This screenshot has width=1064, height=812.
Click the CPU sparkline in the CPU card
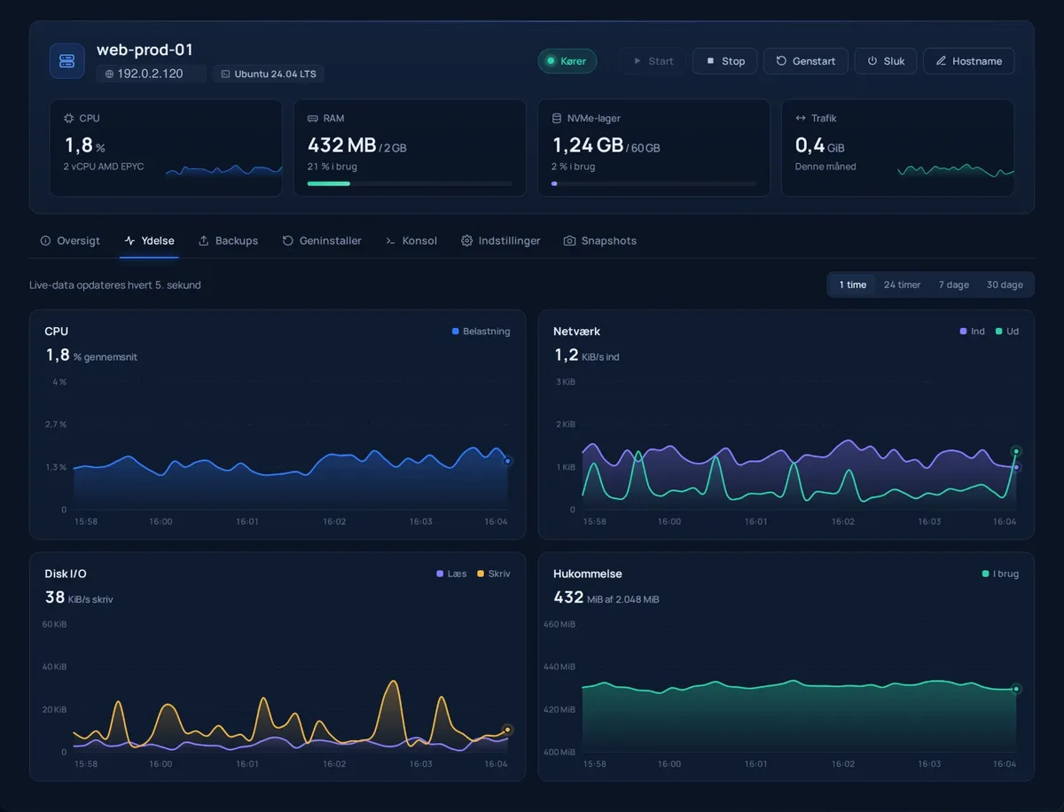click(x=224, y=170)
